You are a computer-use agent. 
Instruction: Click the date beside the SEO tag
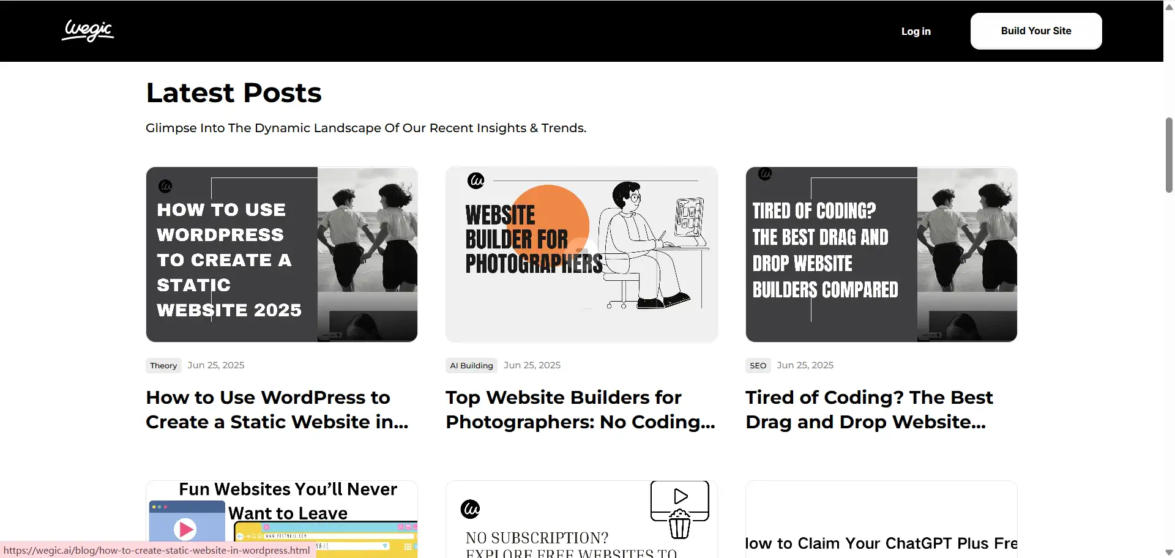point(805,365)
